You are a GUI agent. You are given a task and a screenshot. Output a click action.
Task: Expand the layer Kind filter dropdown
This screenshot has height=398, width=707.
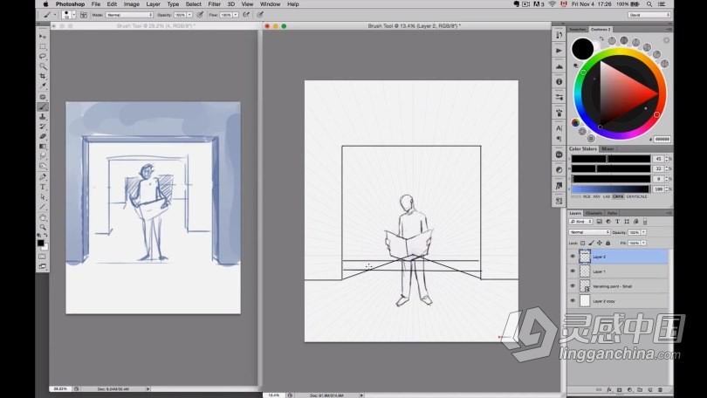coord(581,222)
